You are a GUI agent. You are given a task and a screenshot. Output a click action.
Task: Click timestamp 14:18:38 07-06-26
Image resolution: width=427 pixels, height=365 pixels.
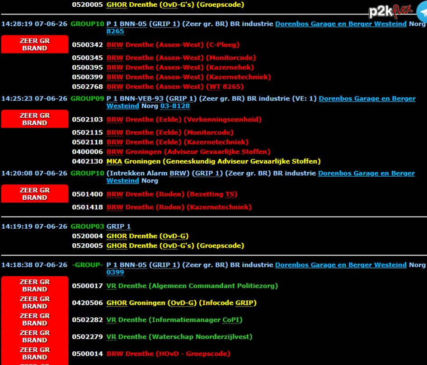point(34,265)
